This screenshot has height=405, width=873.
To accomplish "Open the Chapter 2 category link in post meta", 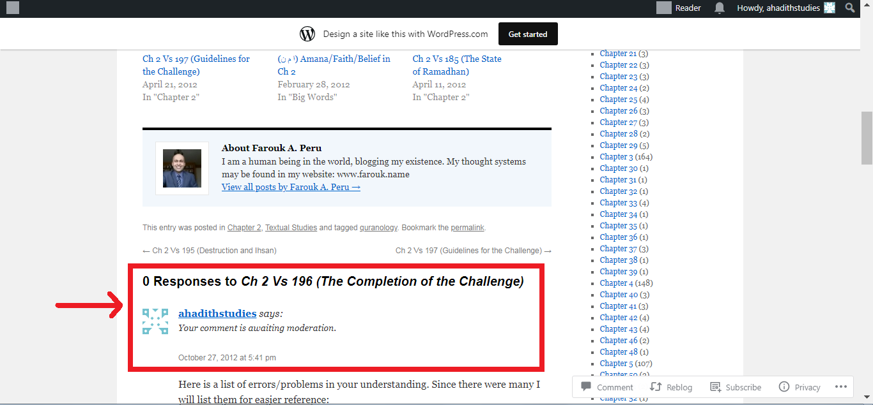I will pos(244,228).
